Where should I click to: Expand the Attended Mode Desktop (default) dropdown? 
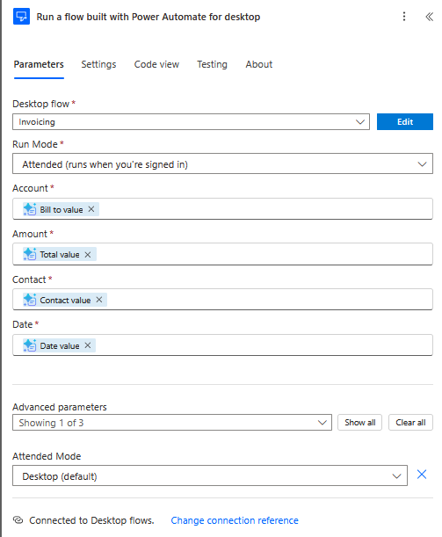[210, 475]
